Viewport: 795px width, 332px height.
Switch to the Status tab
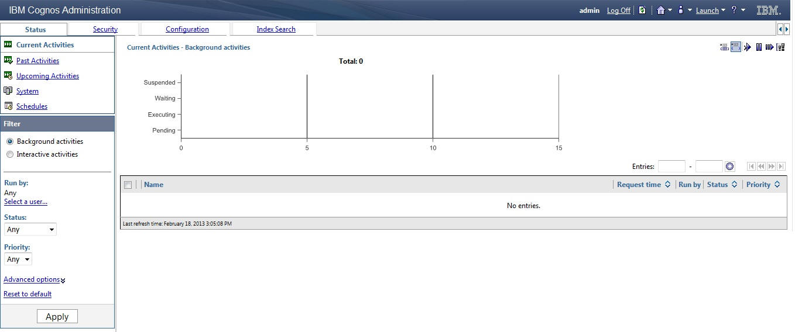[x=35, y=29]
